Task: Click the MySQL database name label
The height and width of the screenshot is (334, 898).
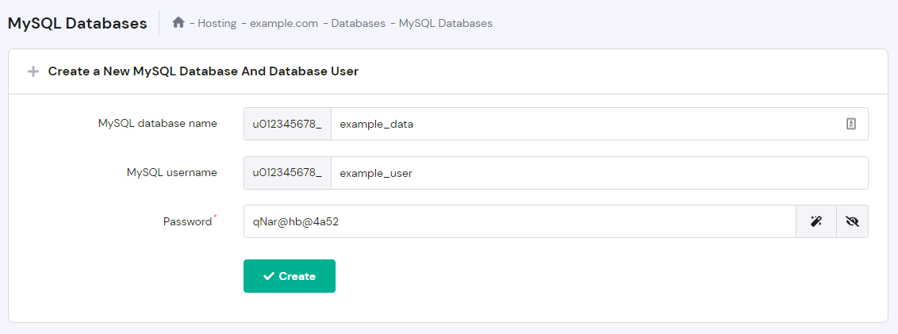Action: coord(157,123)
